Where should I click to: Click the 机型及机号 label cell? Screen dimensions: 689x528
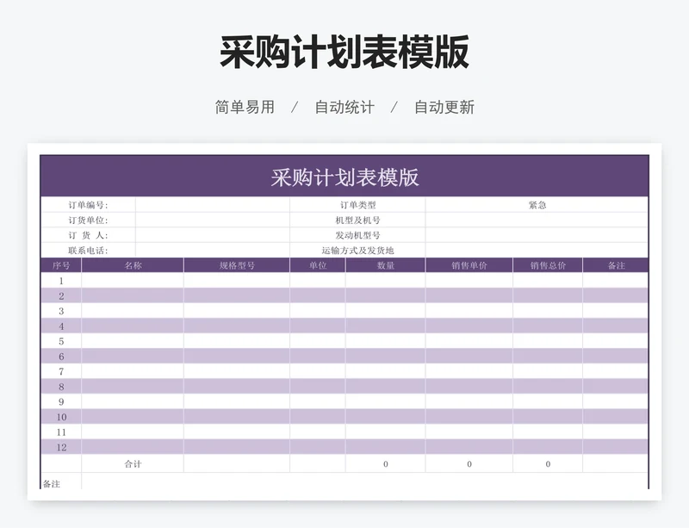(357, 221)
